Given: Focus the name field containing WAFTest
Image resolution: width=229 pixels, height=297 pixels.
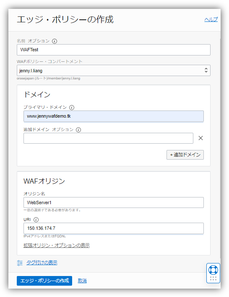Looking at the screenshot, I should 114,50.
